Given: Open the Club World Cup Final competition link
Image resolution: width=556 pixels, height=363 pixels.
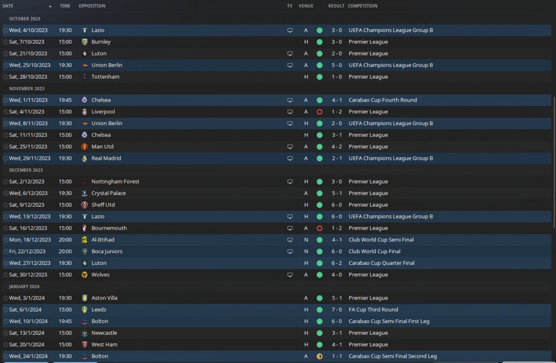Looking at the screenshot, I should click(x=374, y=251).
